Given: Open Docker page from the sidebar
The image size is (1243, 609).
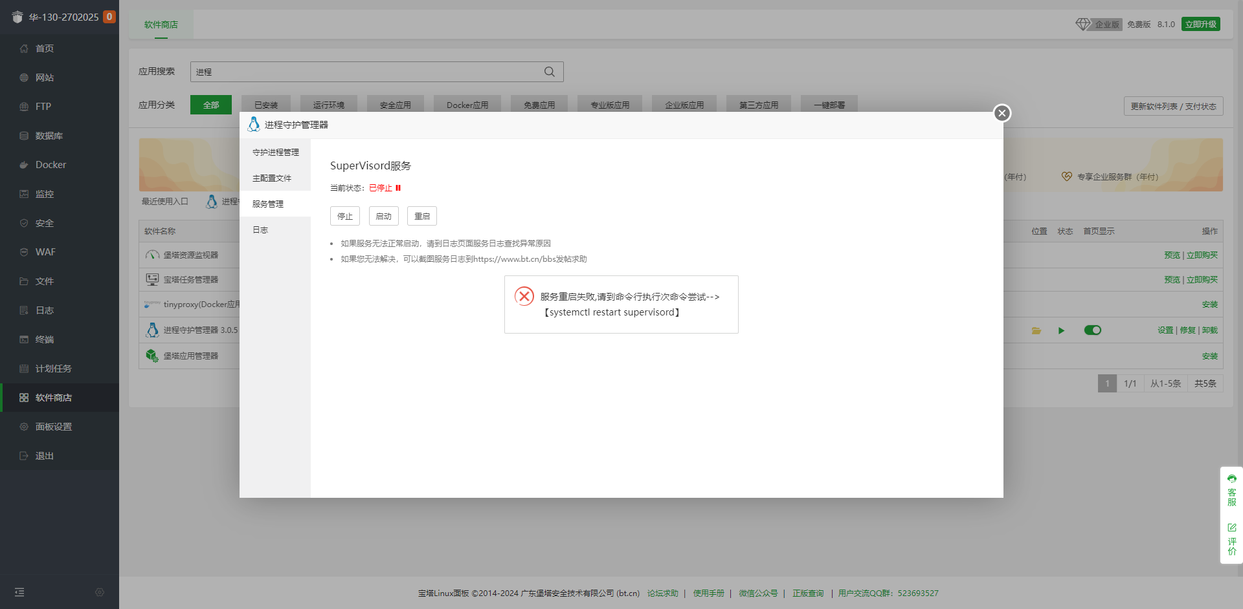Looking at the screenshot, I should (x=50, y=165).
